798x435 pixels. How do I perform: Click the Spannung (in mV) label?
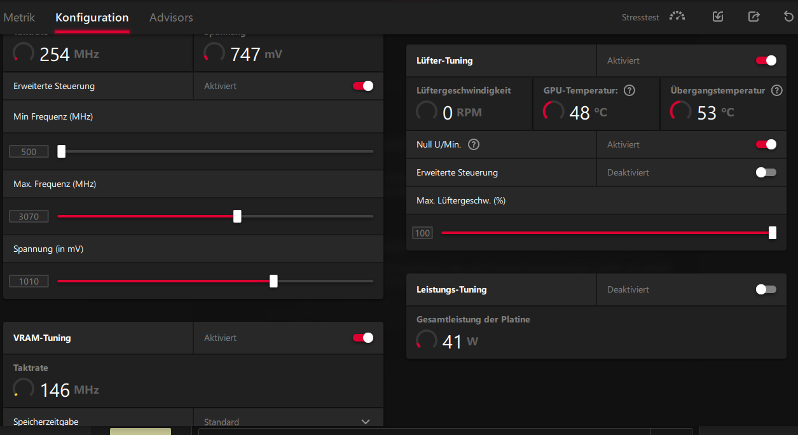(48, 249)
